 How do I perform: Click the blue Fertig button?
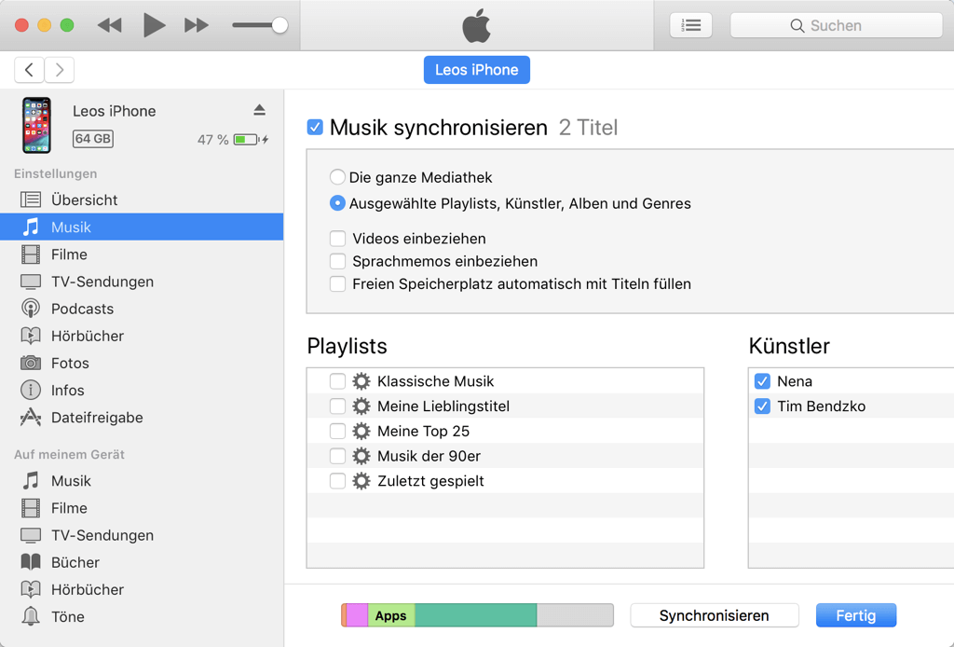pyautogui.click(x=855, y=615)
